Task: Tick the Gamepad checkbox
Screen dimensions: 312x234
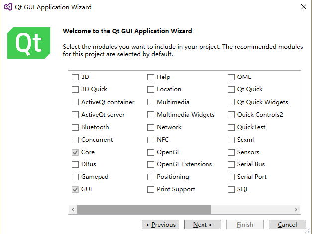Action: pyautogui.click(x=75, y=177)
